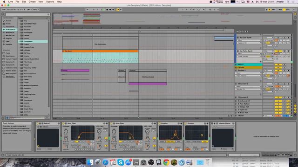Click the arrangement overview strip
This screenshot has width=298, height=167.
click(172, 19)
